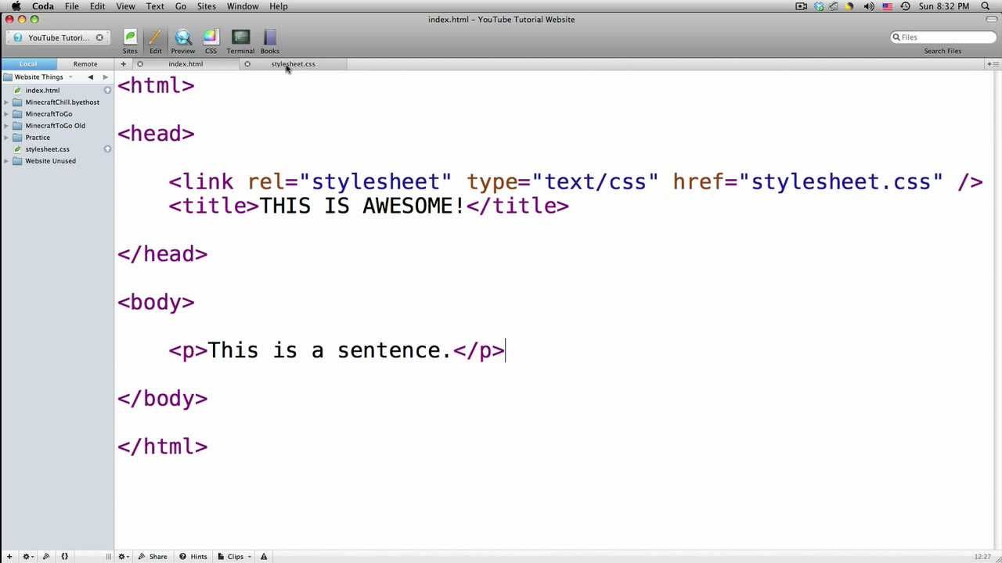
Task: Open the editor gear menu in status bar
Action: (x=124, y=557)
